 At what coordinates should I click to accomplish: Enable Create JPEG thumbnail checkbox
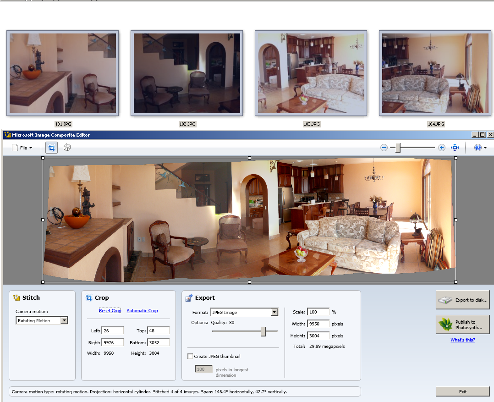pos(190,356)
